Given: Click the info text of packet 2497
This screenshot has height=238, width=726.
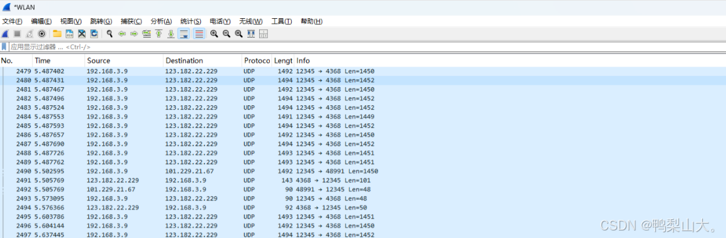Looking at the screenshot, I should 335,235.
